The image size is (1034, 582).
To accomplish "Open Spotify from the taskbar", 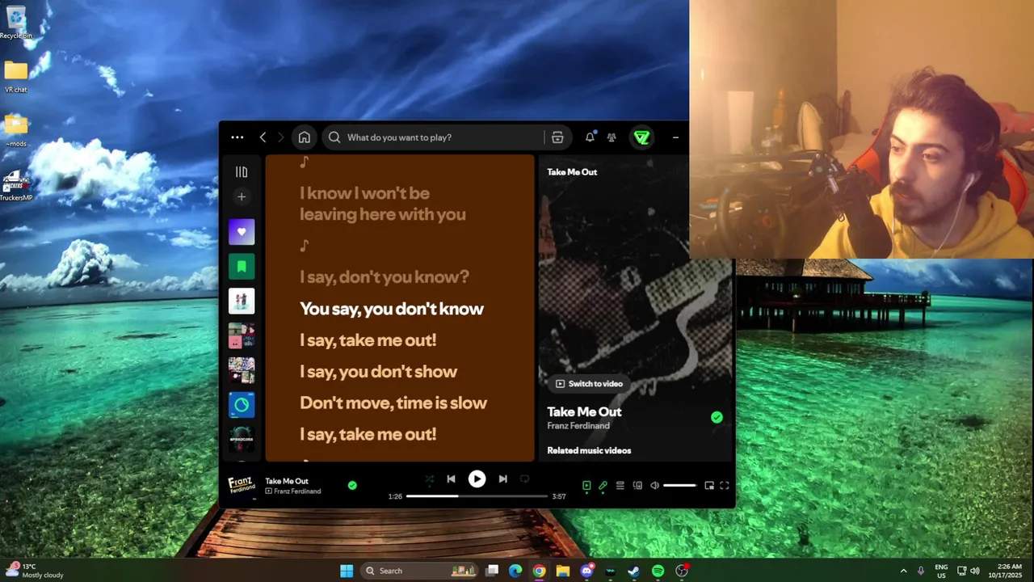I will [x=658, y=571].
